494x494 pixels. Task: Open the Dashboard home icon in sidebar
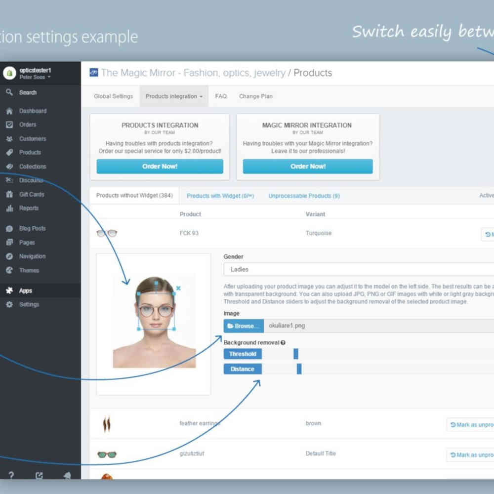[9, 111]
